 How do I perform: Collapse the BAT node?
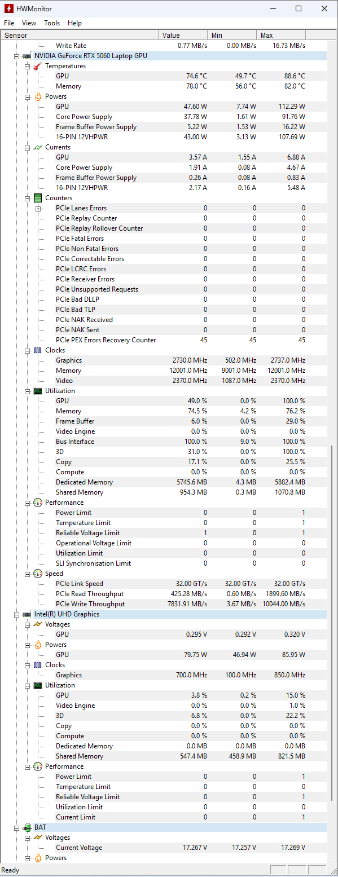[x=17, y=827]
